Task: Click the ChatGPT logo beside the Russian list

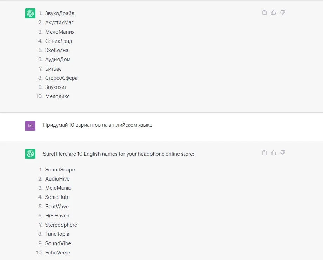Action: coord(31,13)
